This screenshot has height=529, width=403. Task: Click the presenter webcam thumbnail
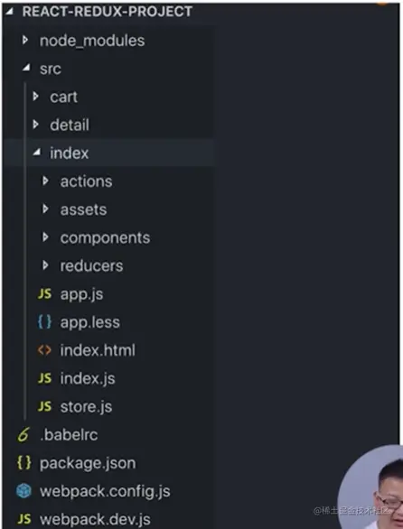370,487
